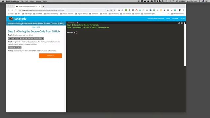Screen dimensions: 210x118
Task: Open the appium bookmark folder
Action: tap(136, 14)
